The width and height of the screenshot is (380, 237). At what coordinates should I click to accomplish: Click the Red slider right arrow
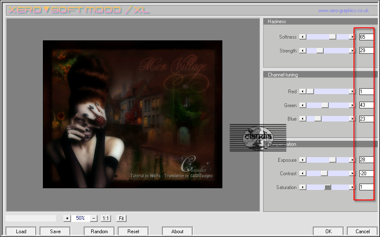pos(352,91)
